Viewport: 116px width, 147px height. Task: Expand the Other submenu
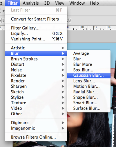tap(36, 114)
